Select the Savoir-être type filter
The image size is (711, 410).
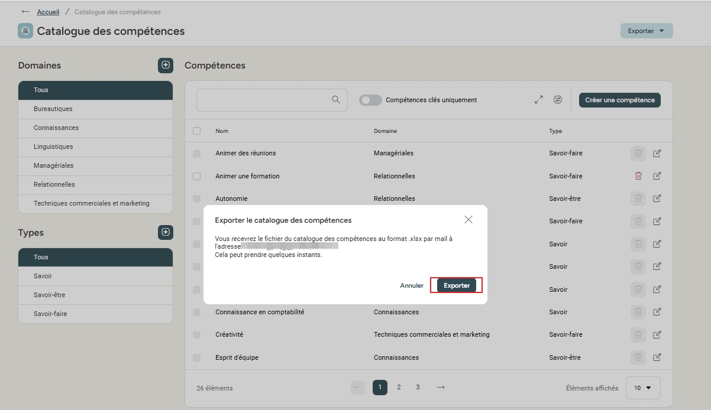(50, 295)
